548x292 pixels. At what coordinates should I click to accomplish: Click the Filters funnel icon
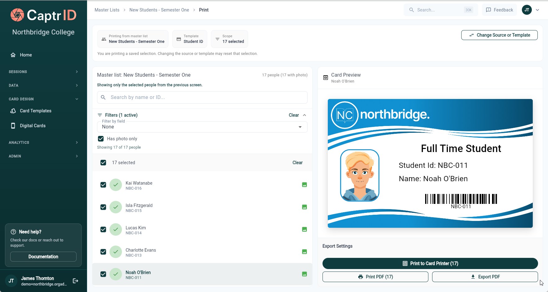[x=100, y=115]
